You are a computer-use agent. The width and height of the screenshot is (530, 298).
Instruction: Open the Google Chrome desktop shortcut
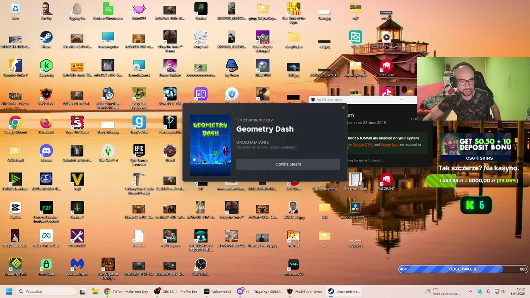tap(15, 125)
